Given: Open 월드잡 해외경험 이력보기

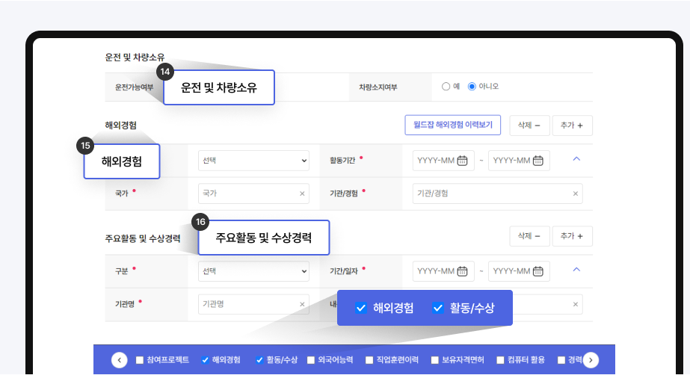Looking at the screenshot, I should click(x=453, y=126).
